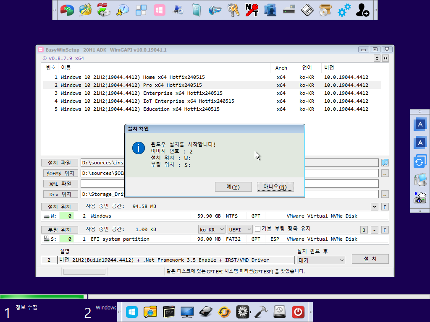The height and width of the screenshot is (322, 430).
Task: Select Windows 10 Education x64 row
Action: [212, 109]
